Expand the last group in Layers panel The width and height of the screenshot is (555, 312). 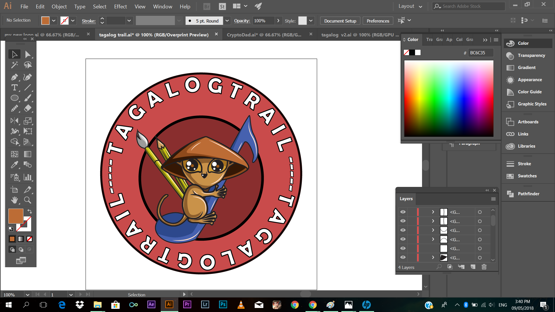(x=433, y=257)
